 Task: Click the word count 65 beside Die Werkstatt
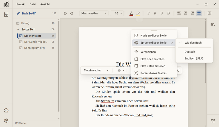(53, 36)
